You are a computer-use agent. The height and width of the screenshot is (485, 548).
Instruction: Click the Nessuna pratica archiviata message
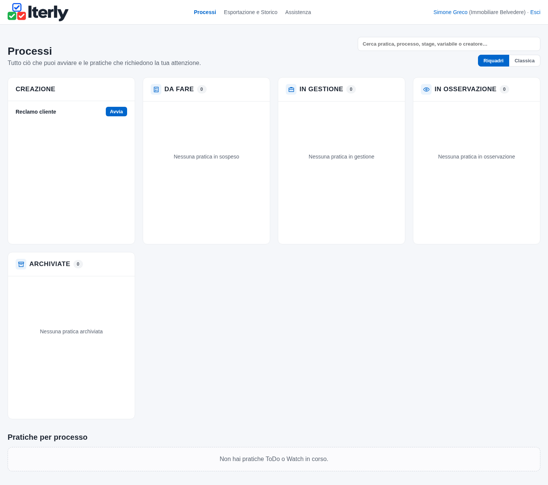(x=71, y=331)
